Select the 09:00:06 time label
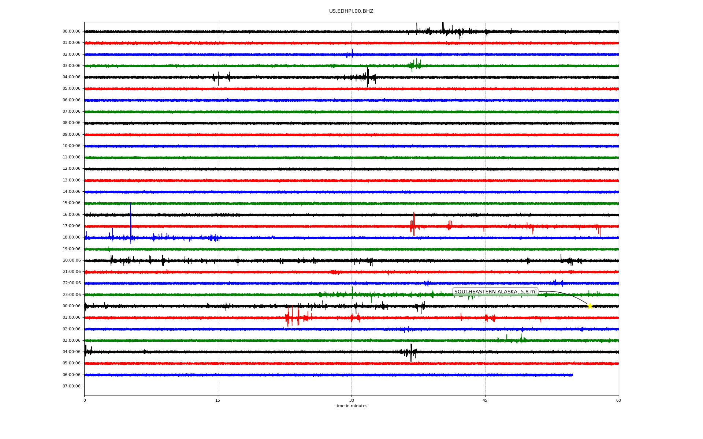Viewport: 703px width, 439px height. coord(71,134)
